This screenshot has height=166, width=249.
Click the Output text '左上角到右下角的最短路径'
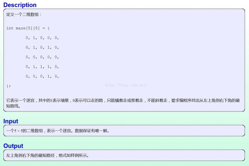point(31,155)
